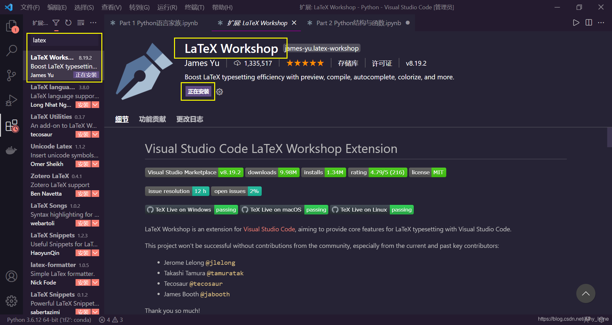Screen dimensions: 612x325
Task: Open the 终端(T) menu
Action: [x=194, y=7]
